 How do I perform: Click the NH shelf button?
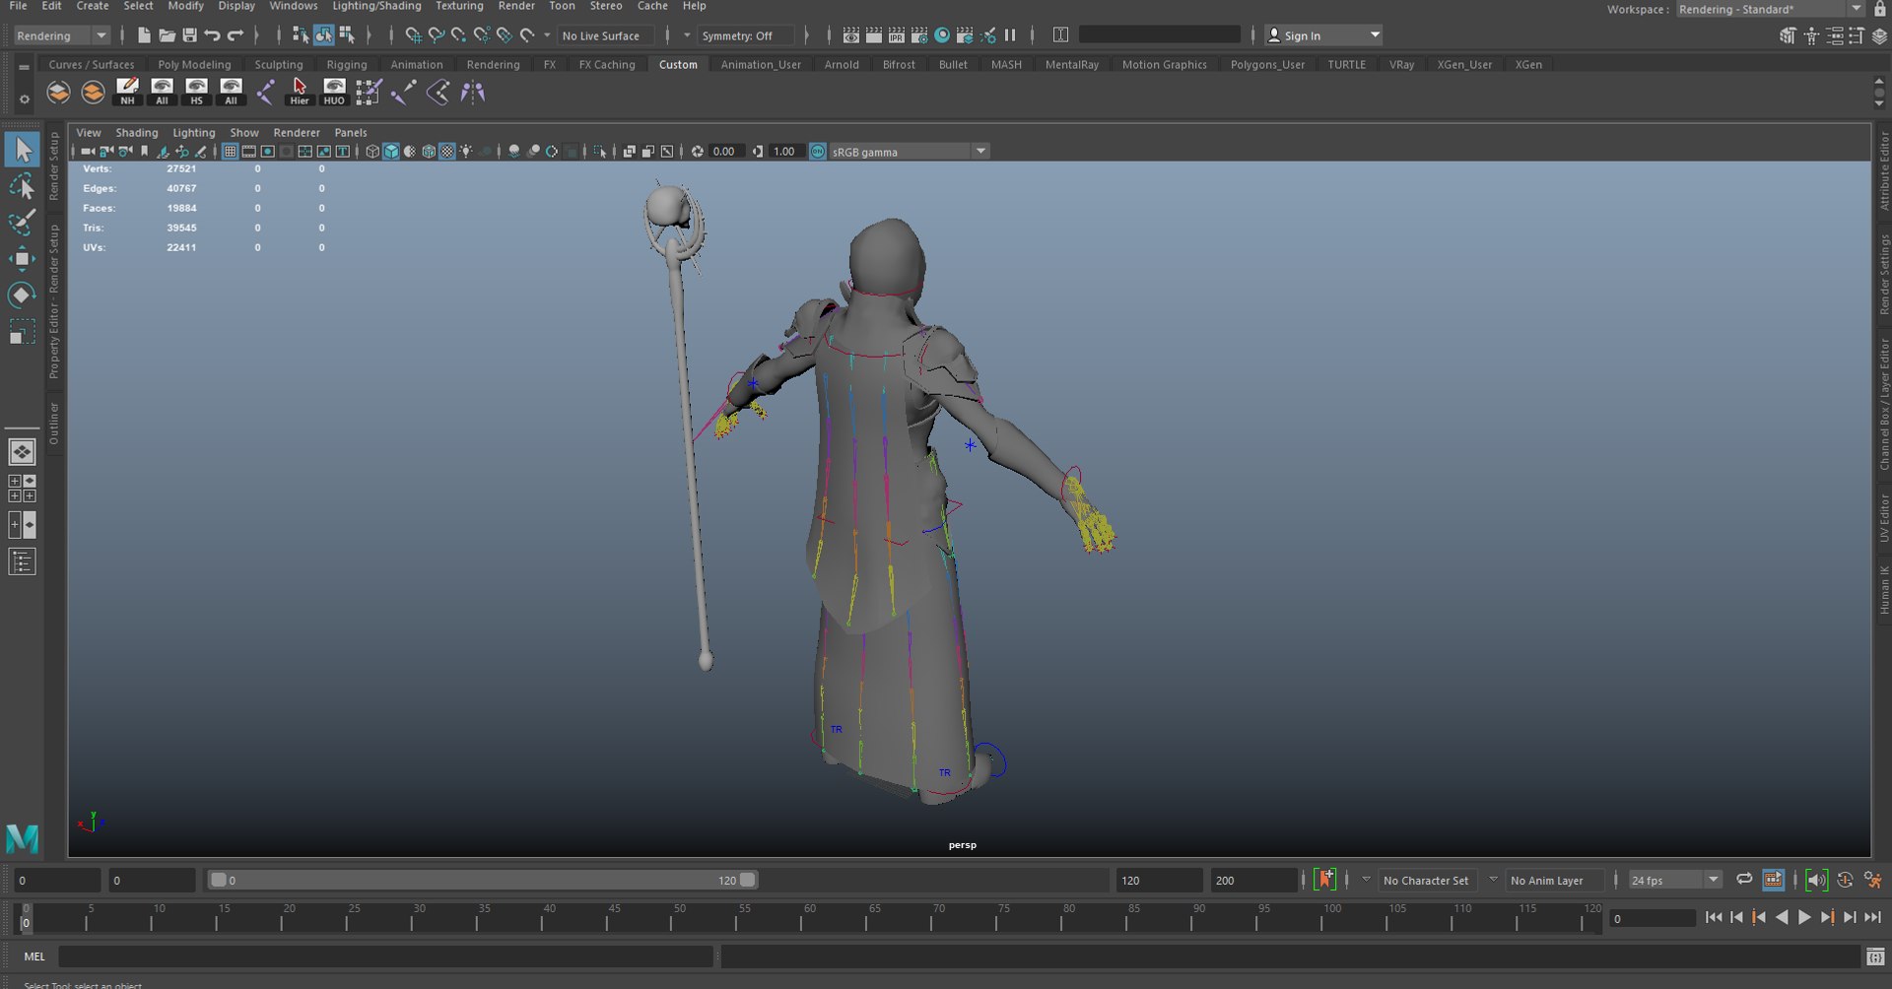click(x=127, y=92)
